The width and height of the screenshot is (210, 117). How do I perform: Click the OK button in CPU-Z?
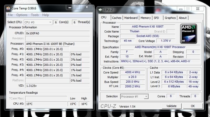(x=193, y=106)
